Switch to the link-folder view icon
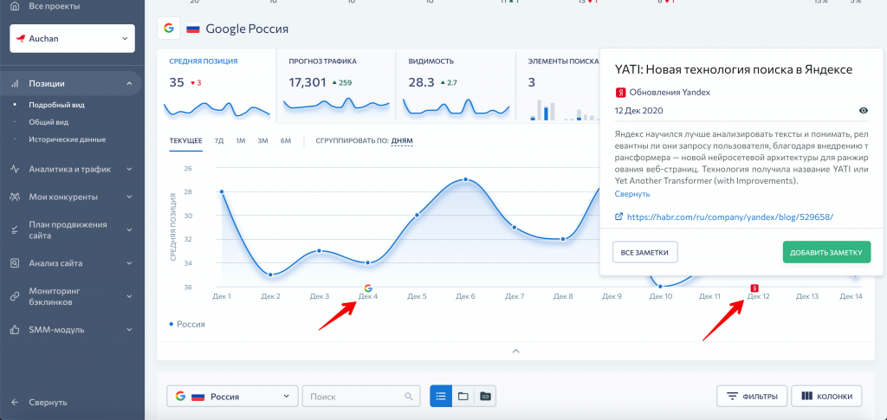Screen dimensions: 887x420 pos(485,397)
